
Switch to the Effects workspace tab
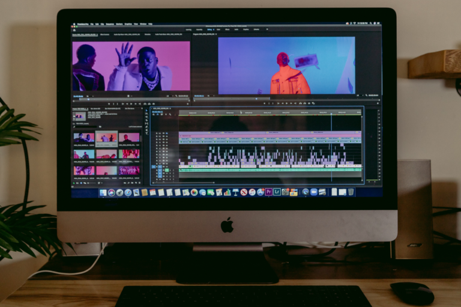pyautogui.click(x=227, y=29)
